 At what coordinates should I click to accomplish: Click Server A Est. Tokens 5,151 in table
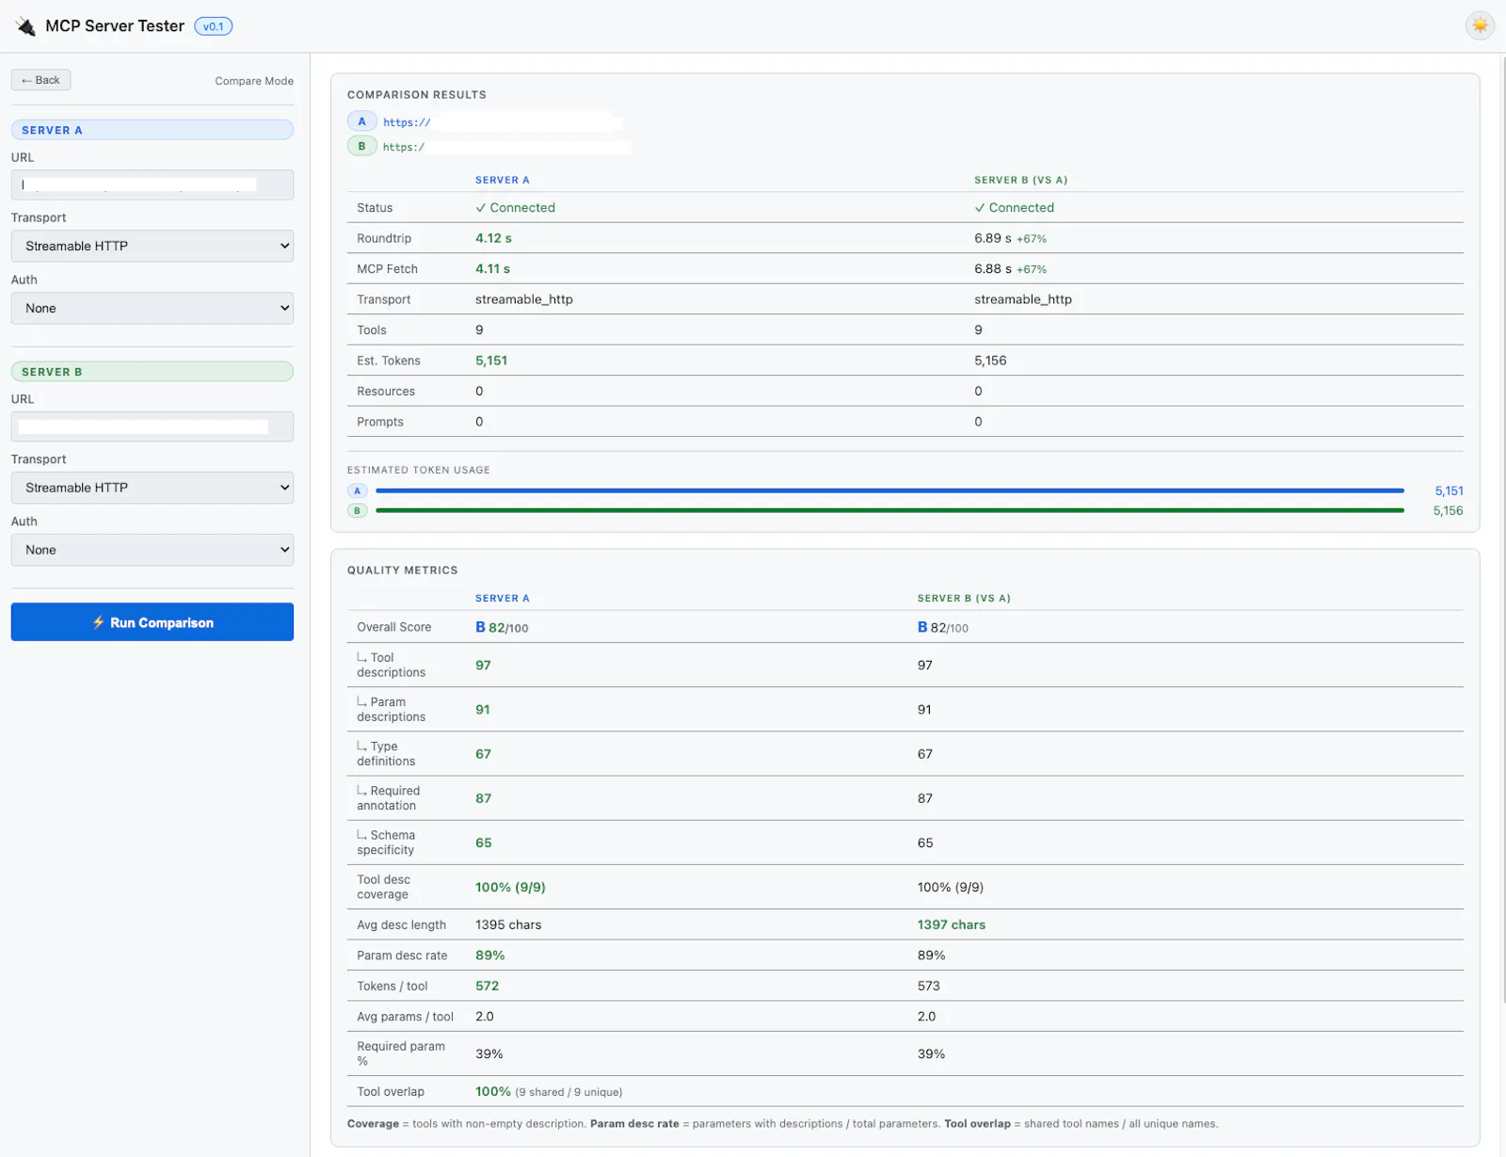click(491, 361)
